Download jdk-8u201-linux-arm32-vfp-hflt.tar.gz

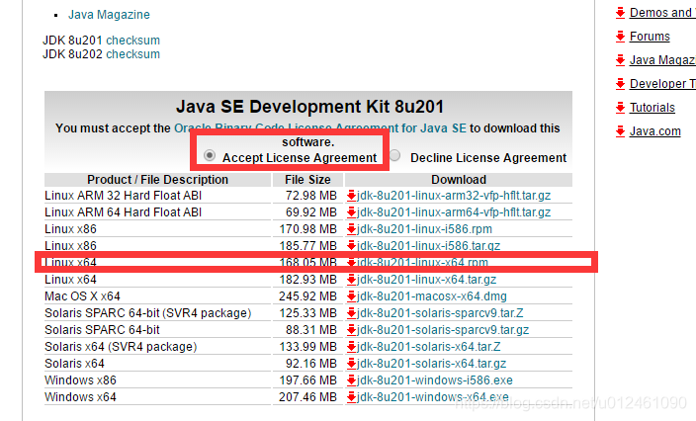[x=453, y=196]
